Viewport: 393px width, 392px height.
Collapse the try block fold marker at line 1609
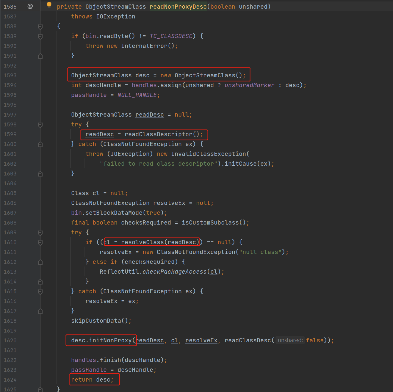(40, 233)
